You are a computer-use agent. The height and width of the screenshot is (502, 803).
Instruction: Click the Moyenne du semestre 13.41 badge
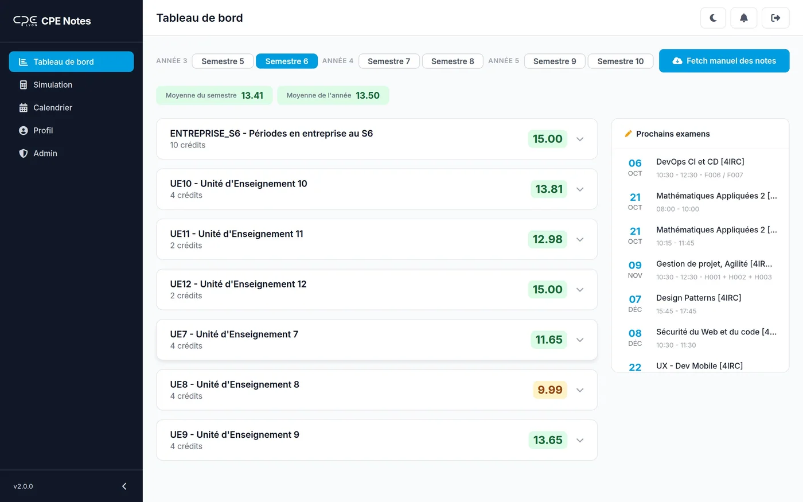[215, 96]
